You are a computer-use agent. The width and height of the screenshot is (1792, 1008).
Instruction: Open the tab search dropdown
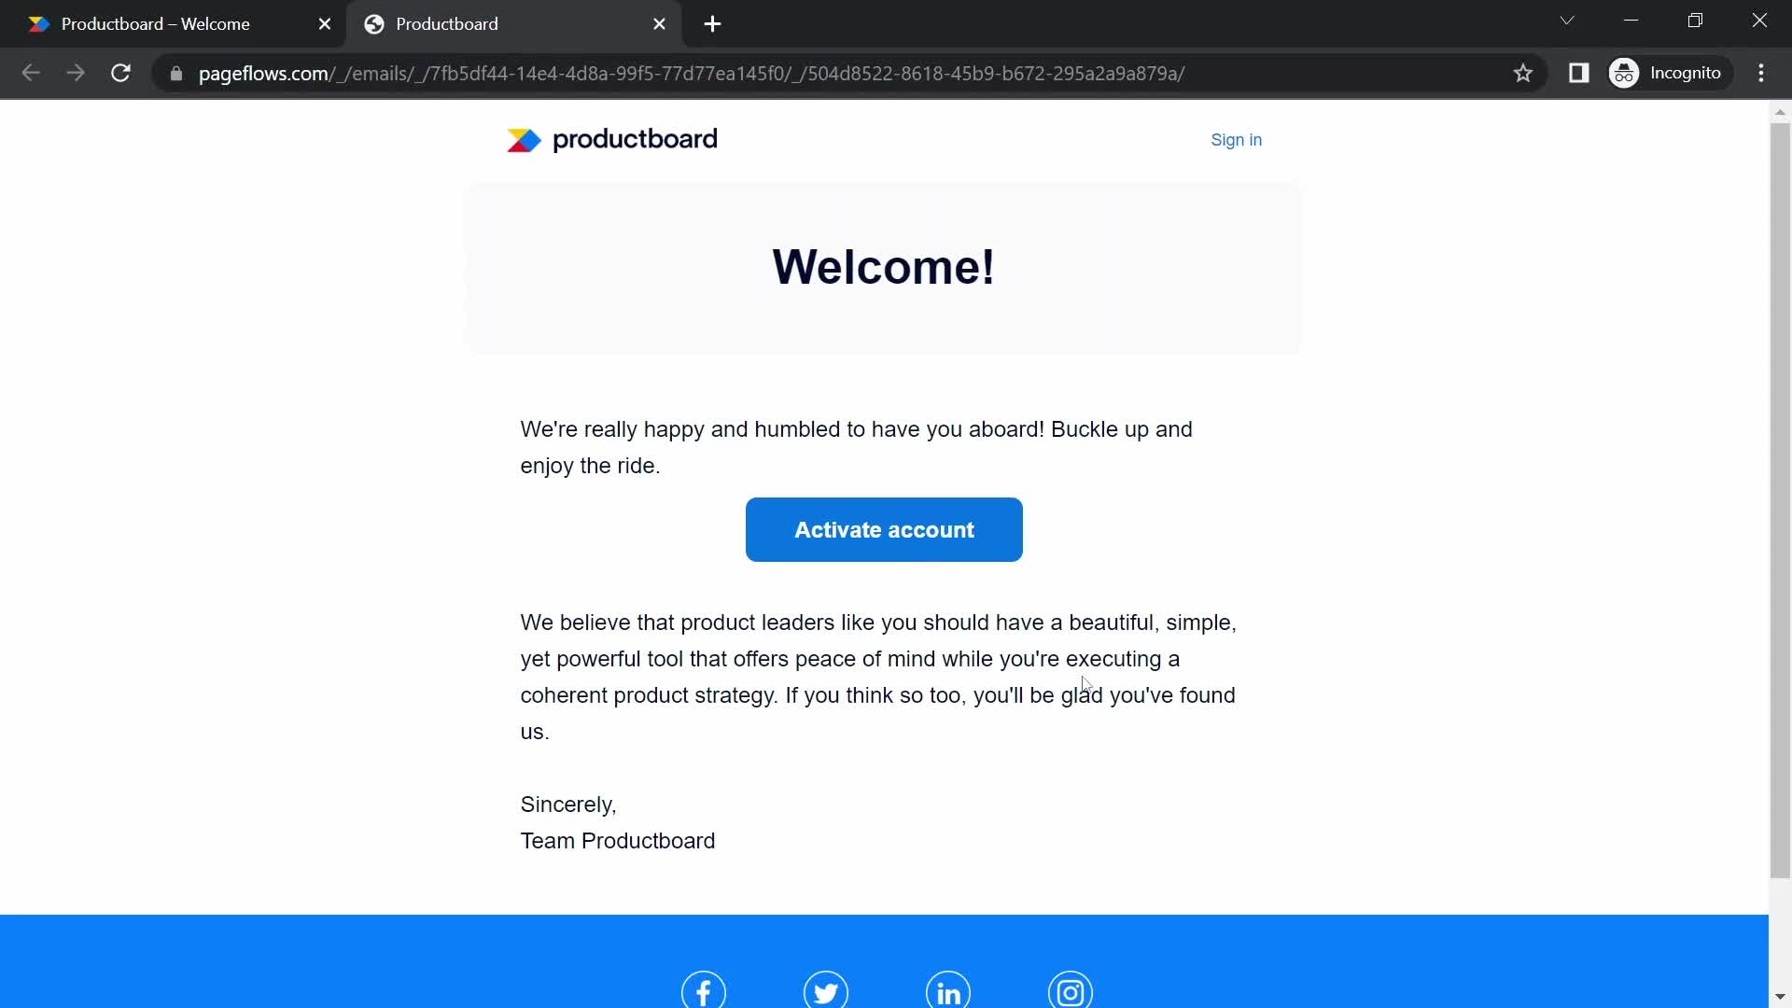click(1567, 21)
